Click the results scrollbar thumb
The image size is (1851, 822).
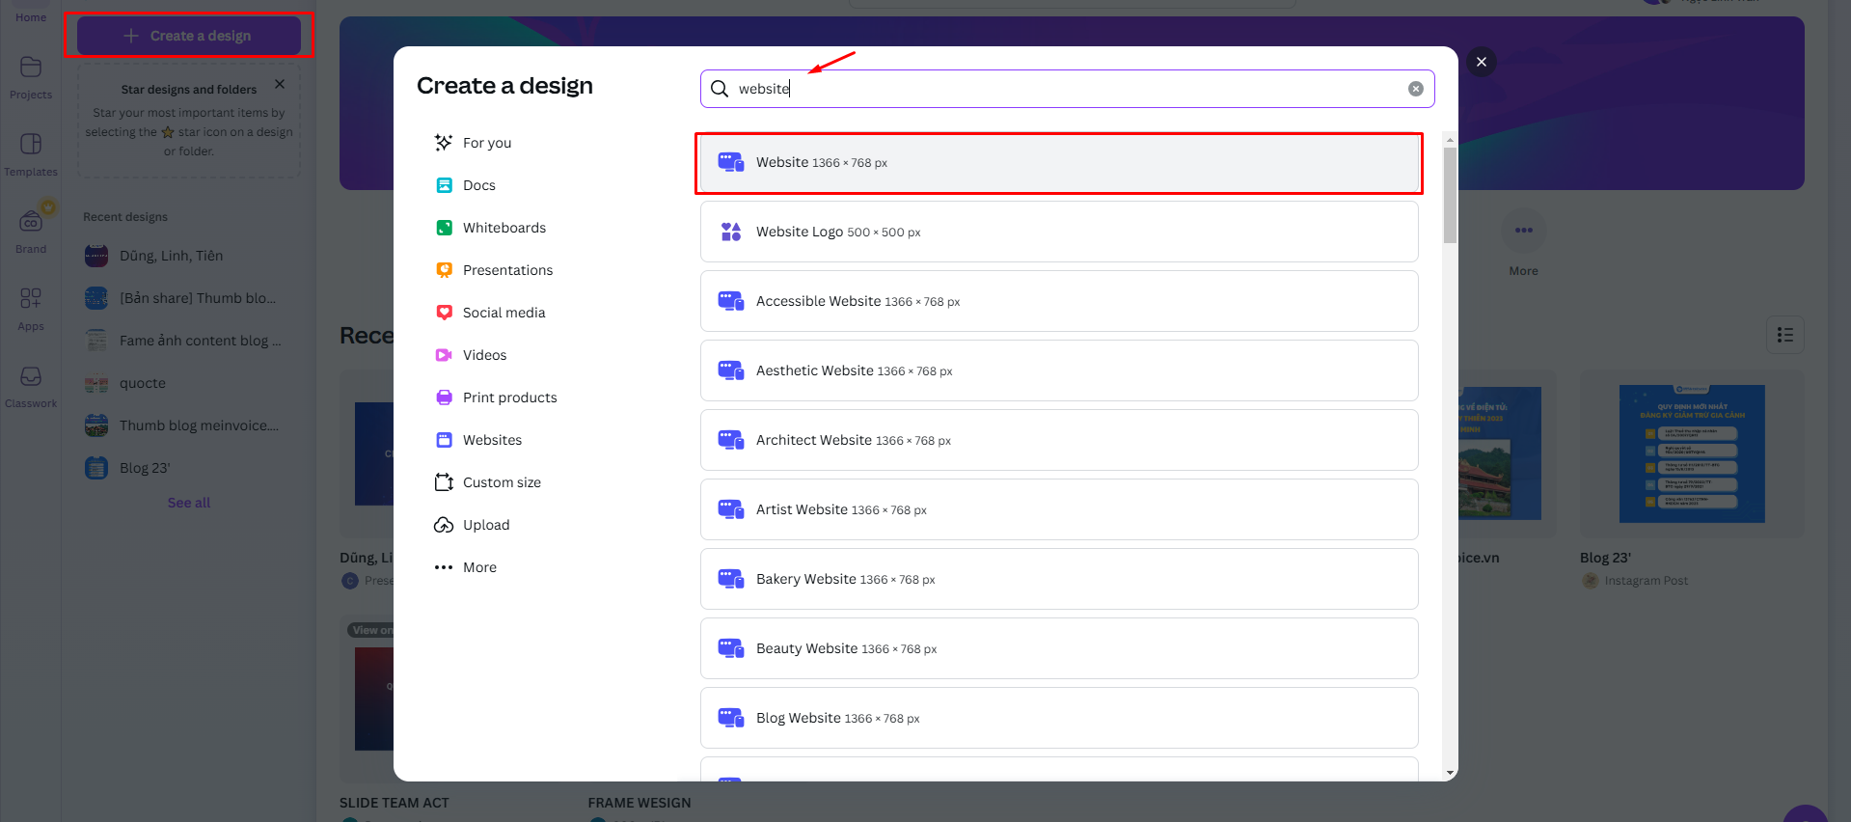1450,195
